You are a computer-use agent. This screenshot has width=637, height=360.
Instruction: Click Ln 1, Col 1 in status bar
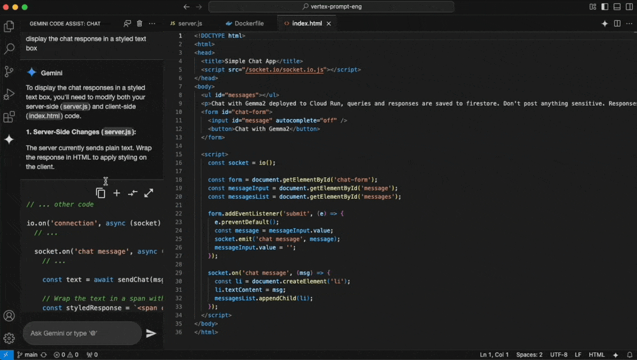click(x=494, y=355)
